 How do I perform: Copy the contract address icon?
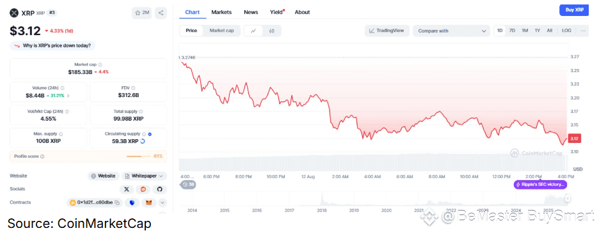tap(117, 202)
